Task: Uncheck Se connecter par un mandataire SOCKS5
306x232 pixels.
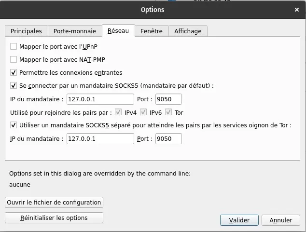Action: coord(14,86)
